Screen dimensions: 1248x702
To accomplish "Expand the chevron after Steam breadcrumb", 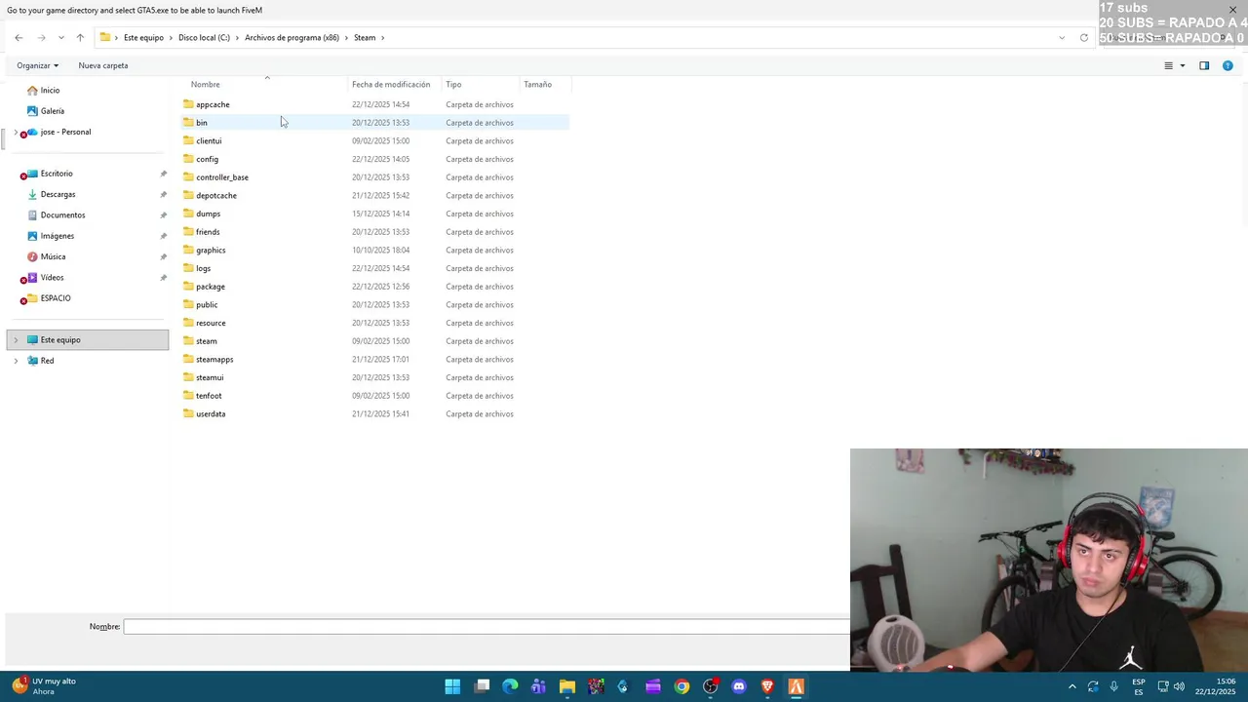I will click(383, 38).
